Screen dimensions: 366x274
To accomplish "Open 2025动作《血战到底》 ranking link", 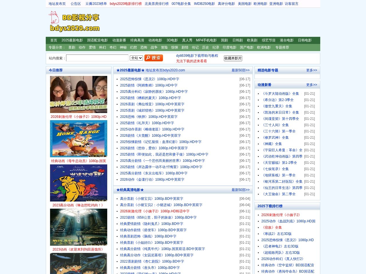I will [288, 221].
